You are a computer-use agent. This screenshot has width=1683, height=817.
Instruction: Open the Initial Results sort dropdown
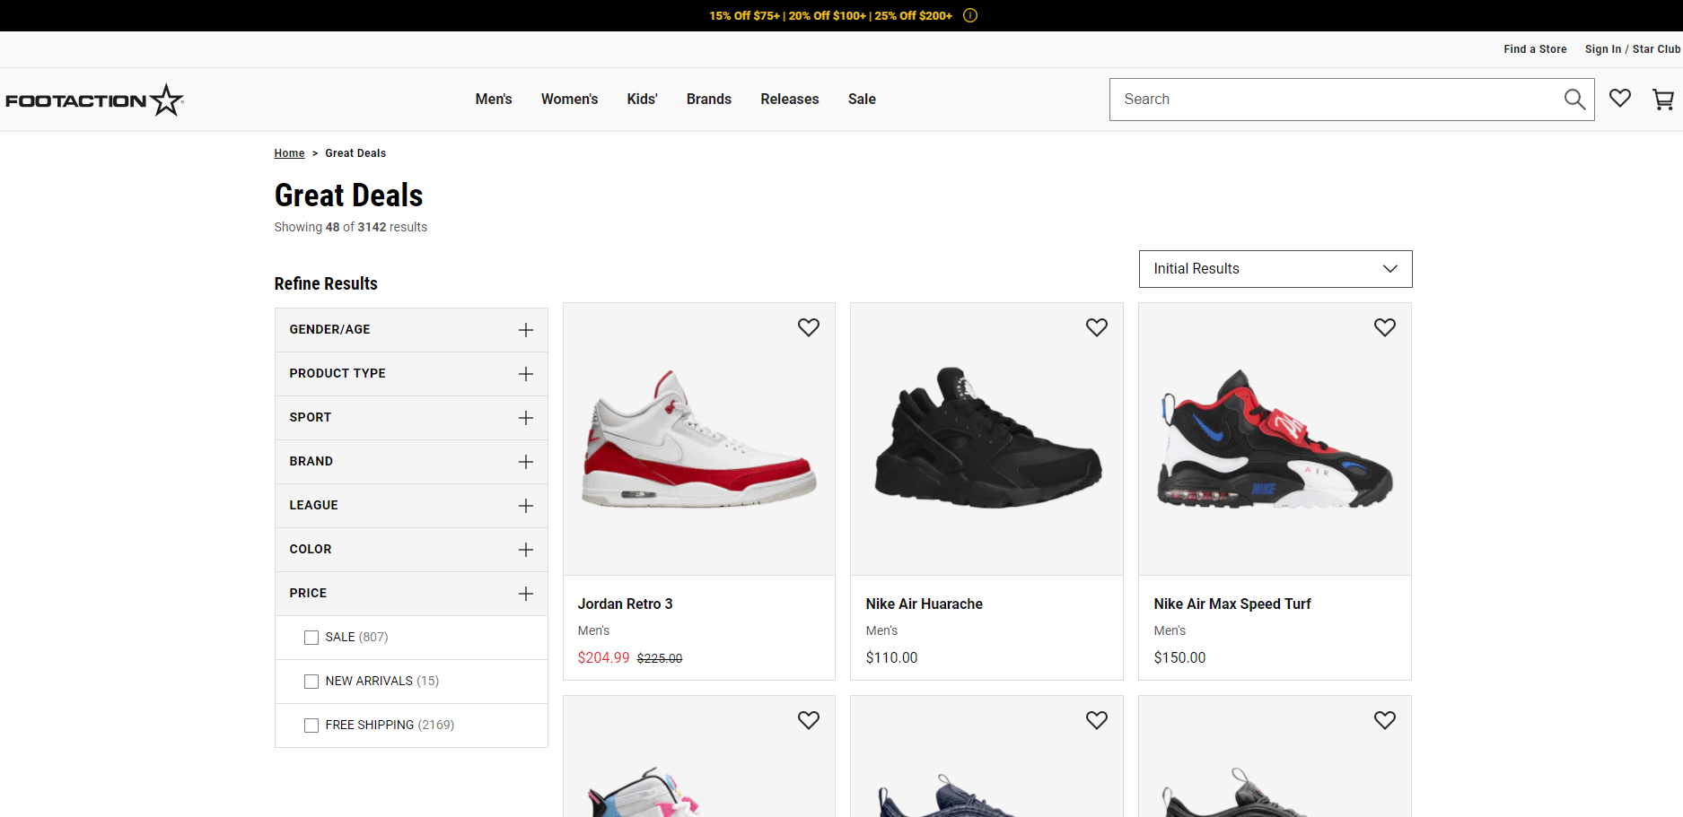coord(1275,269)
